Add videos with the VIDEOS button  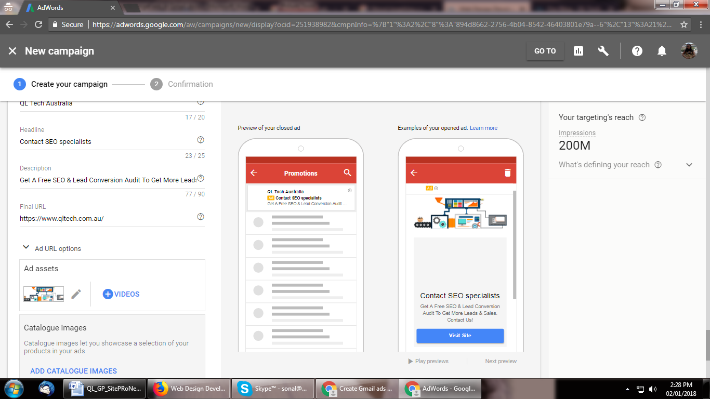[121, 294]
